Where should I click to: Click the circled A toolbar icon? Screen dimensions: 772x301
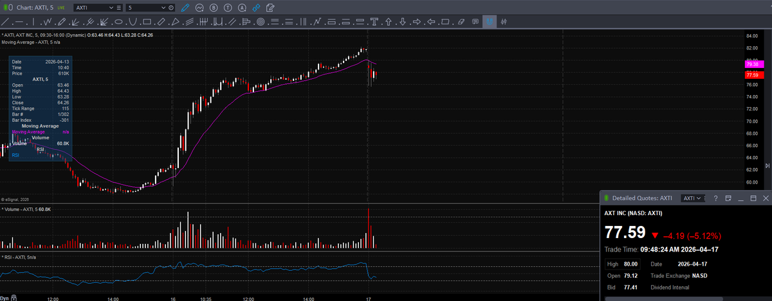[x=242, y=8]
